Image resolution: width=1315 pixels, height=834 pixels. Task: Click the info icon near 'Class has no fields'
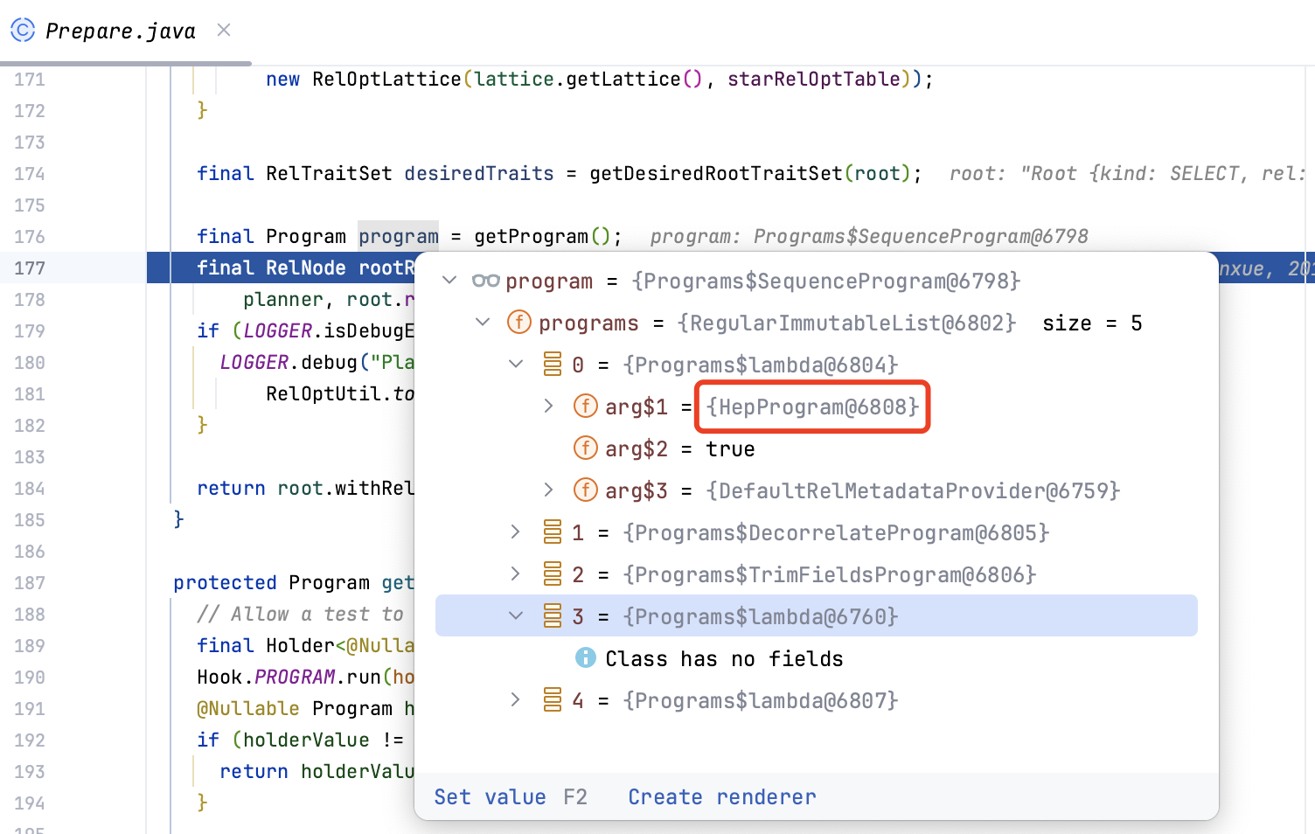tap(585, 657)
